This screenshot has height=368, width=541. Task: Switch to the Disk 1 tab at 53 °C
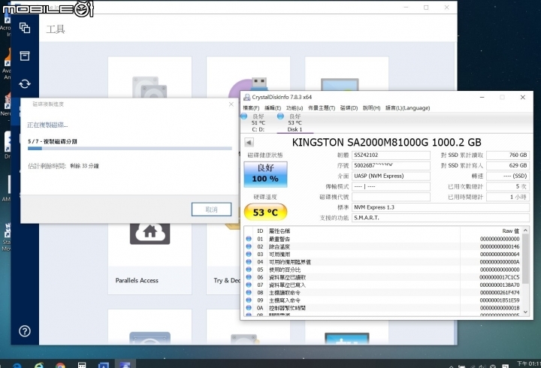295,122
